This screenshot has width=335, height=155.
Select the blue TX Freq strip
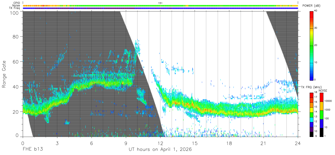160,8
